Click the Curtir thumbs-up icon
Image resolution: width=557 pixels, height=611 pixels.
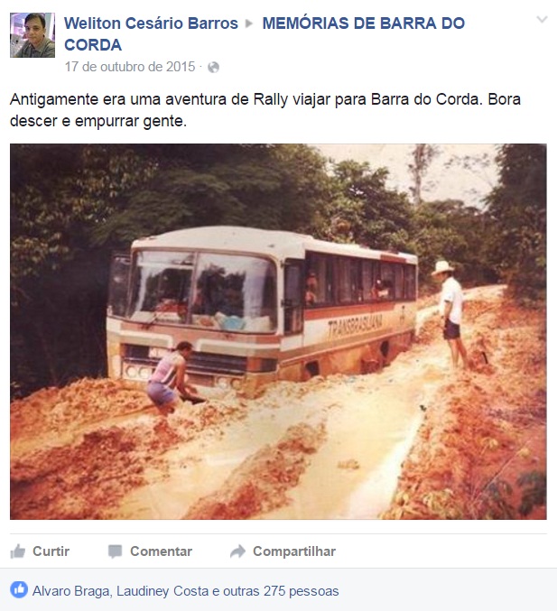click(x=17, y=551)
